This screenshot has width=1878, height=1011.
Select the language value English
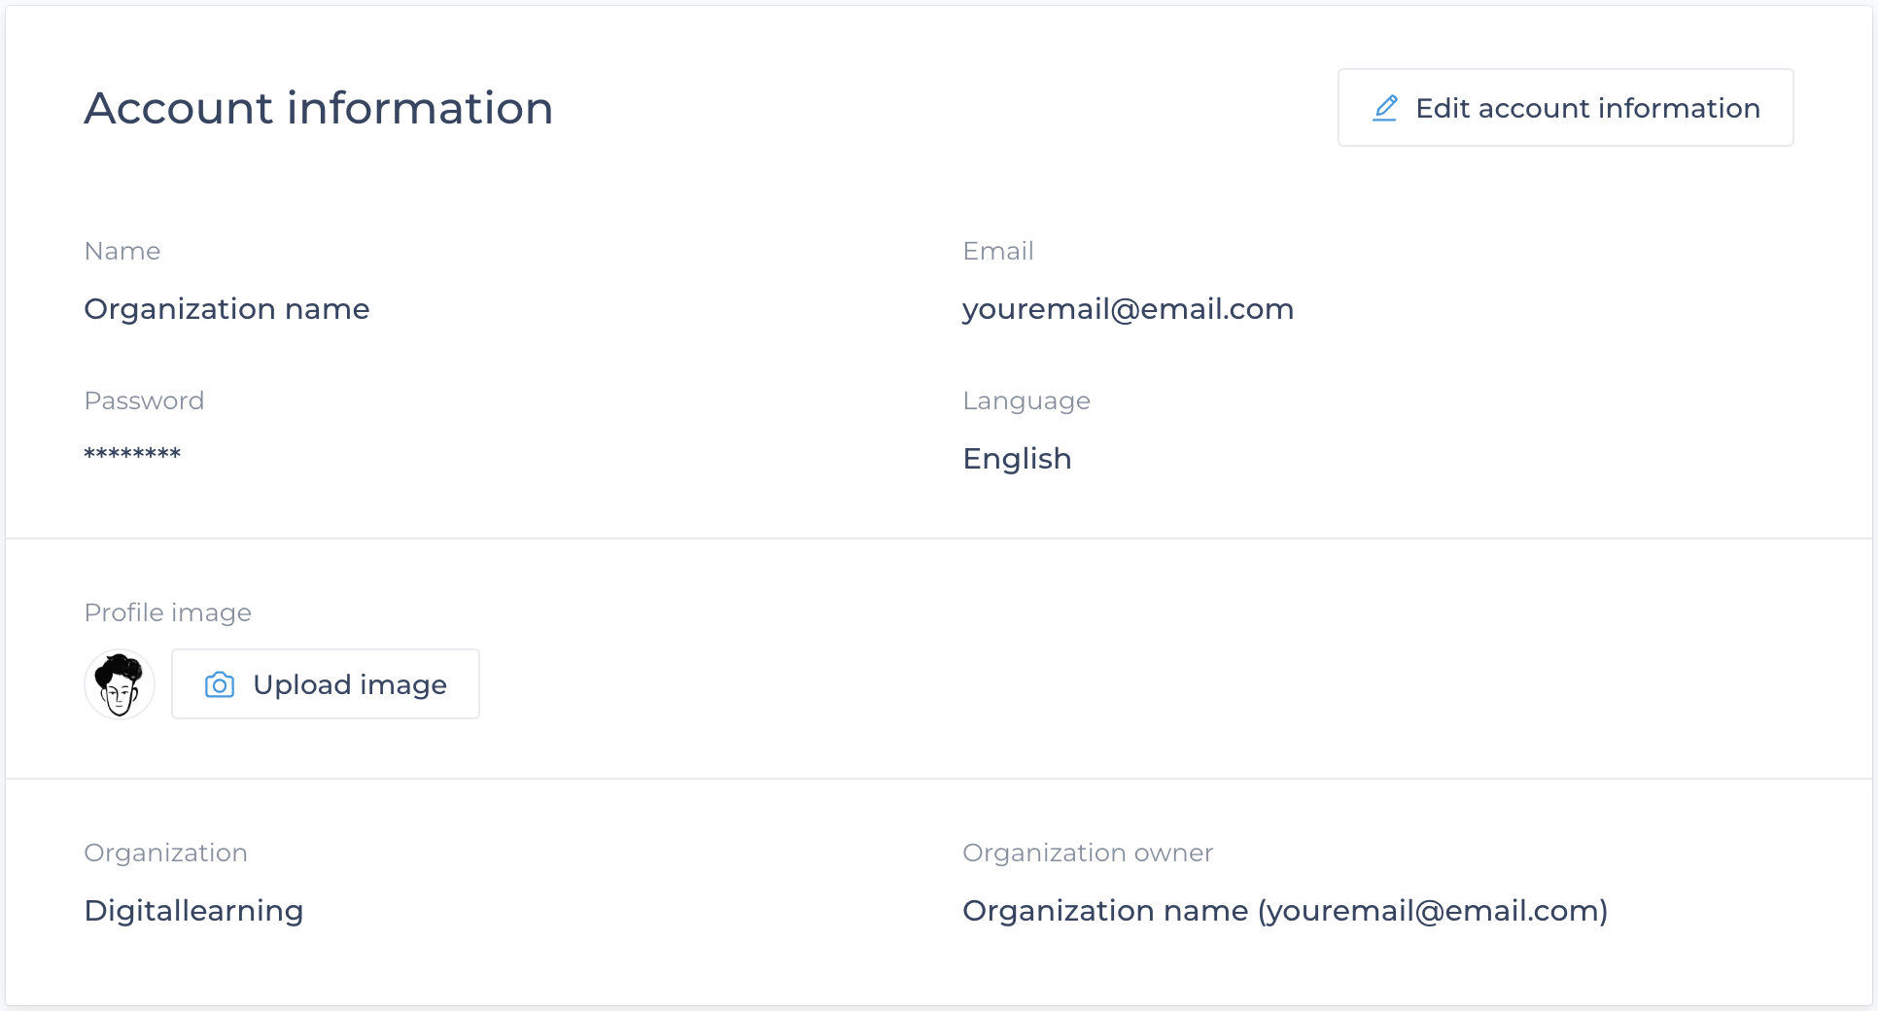(x=1018, y=459)
